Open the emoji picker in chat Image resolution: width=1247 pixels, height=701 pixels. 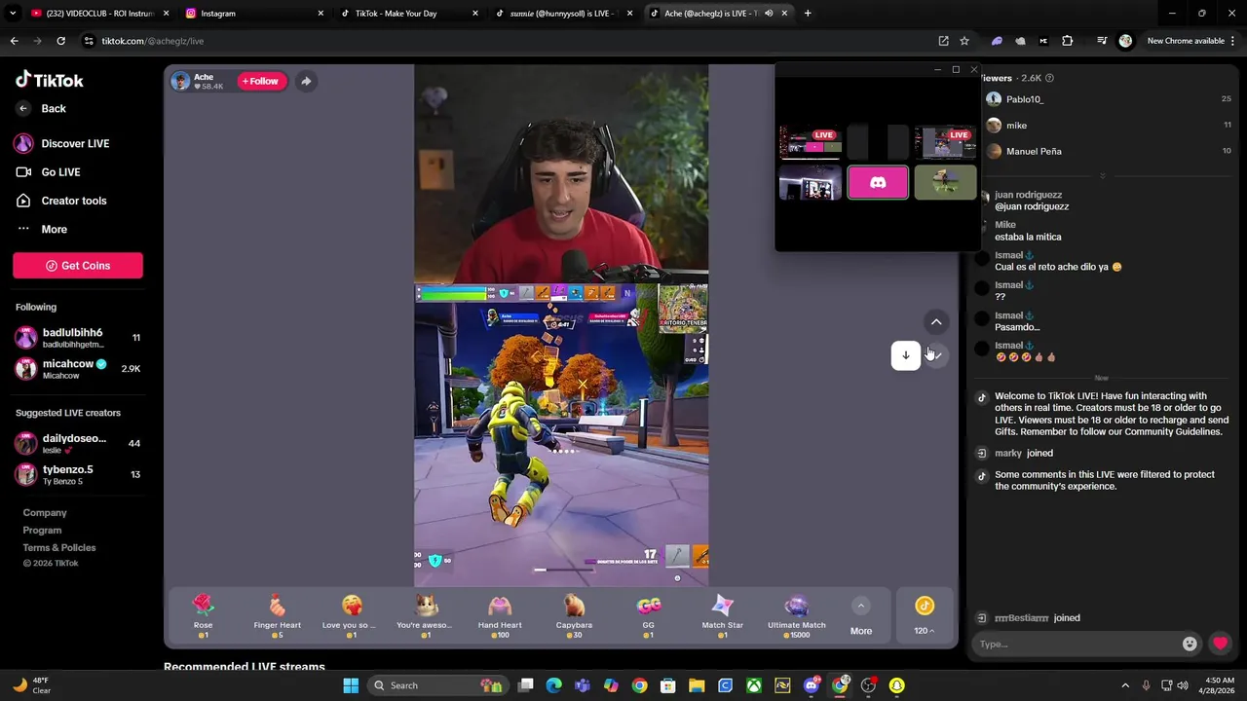click(x=1190, y=644)
